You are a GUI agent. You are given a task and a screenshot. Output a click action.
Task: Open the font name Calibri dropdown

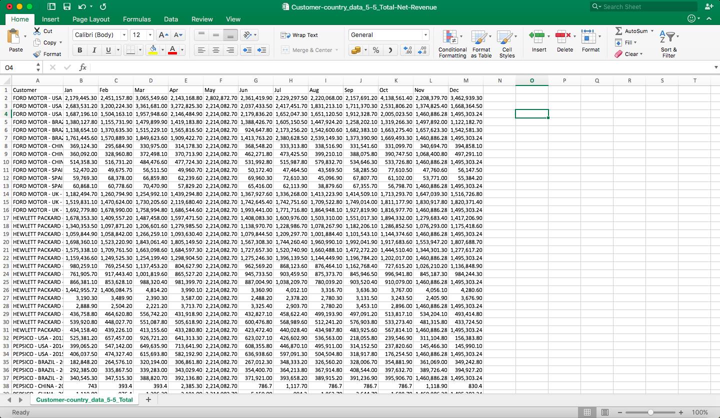(x=124, y=35)
